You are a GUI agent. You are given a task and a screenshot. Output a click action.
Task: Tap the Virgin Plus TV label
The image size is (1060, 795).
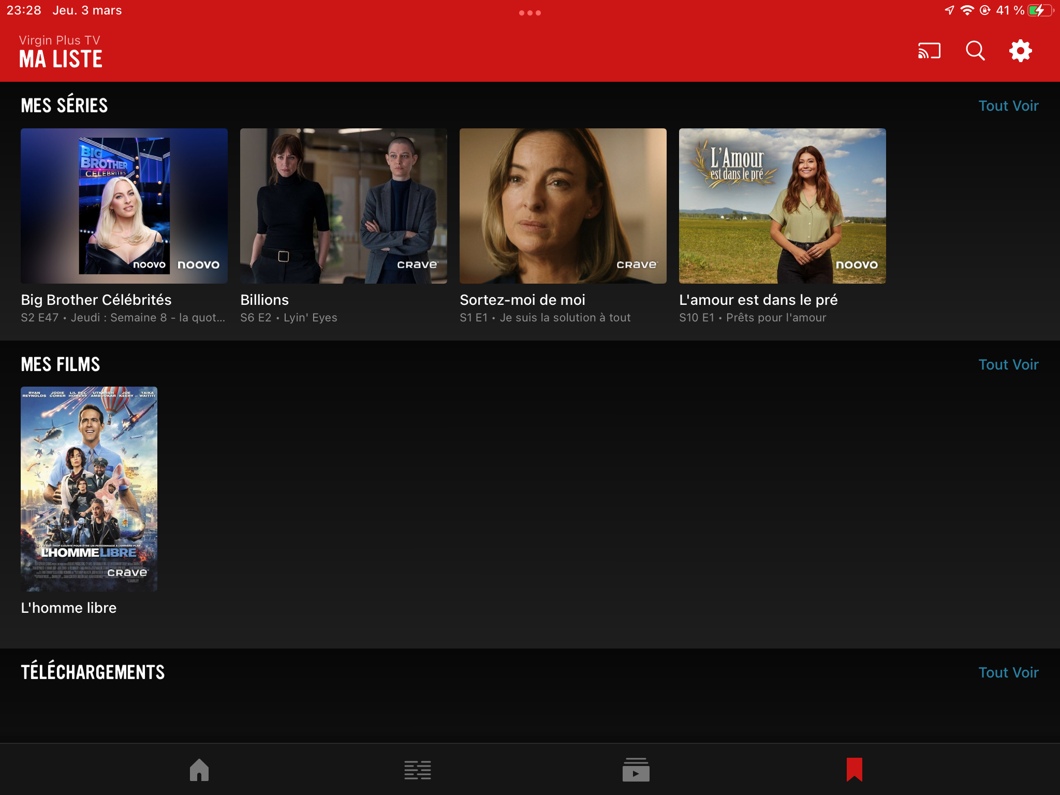(x=60, y=40)
